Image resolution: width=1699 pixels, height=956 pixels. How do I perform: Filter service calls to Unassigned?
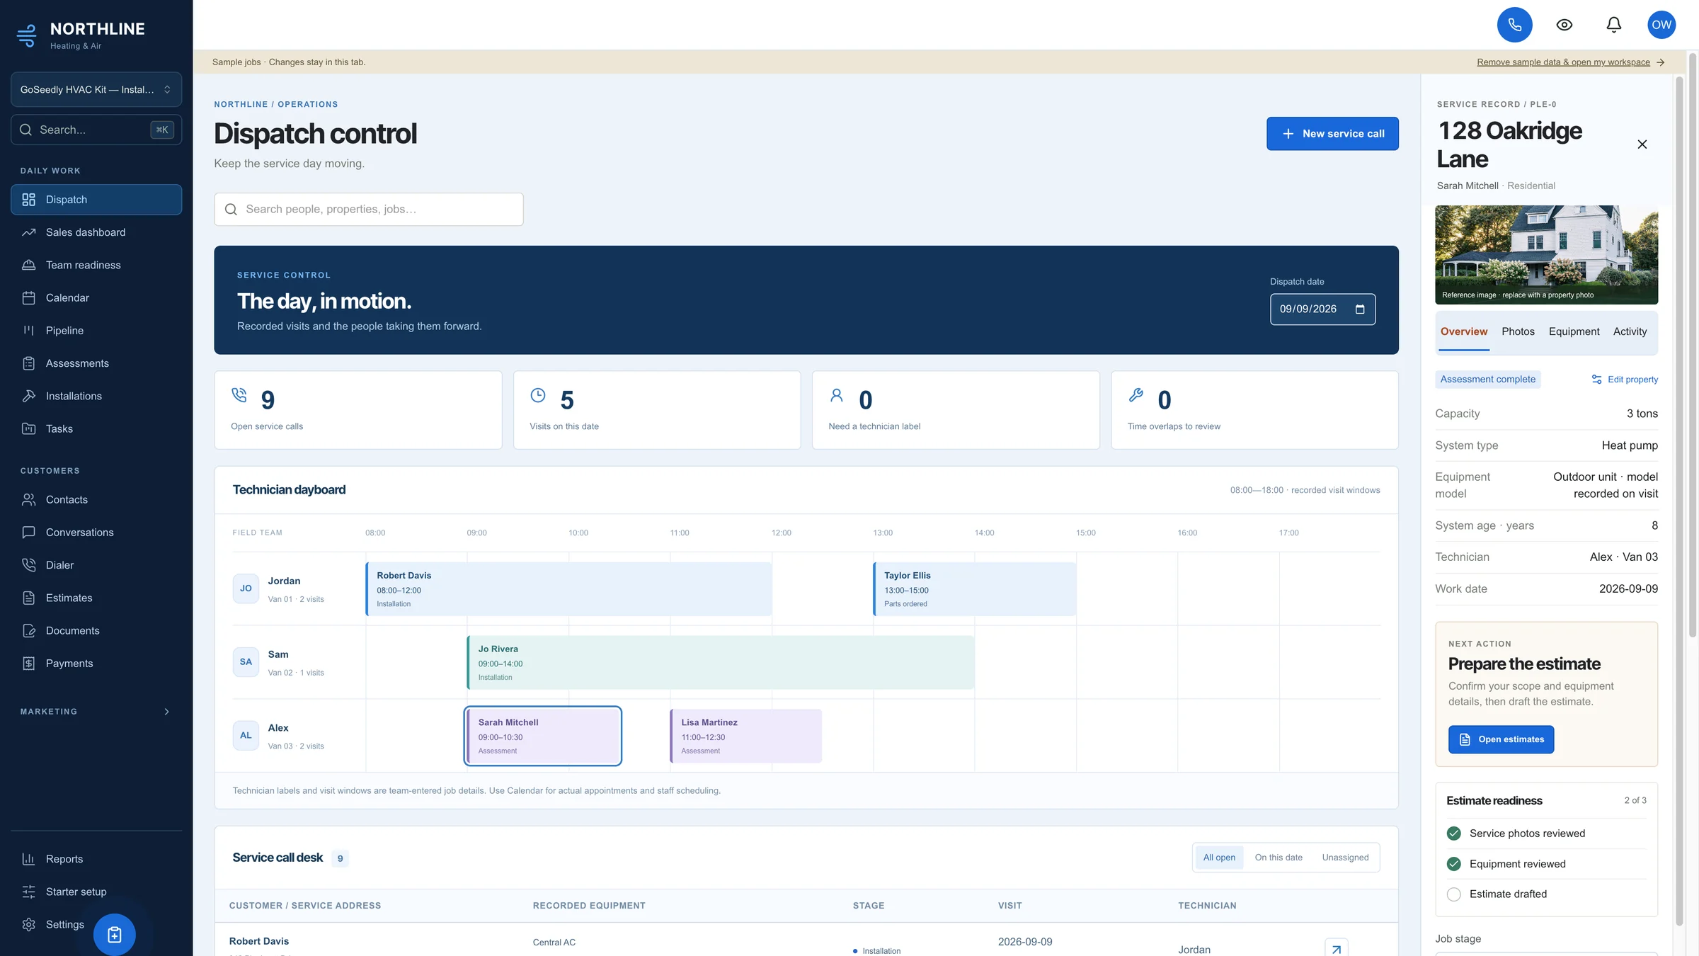[1345, 858]
